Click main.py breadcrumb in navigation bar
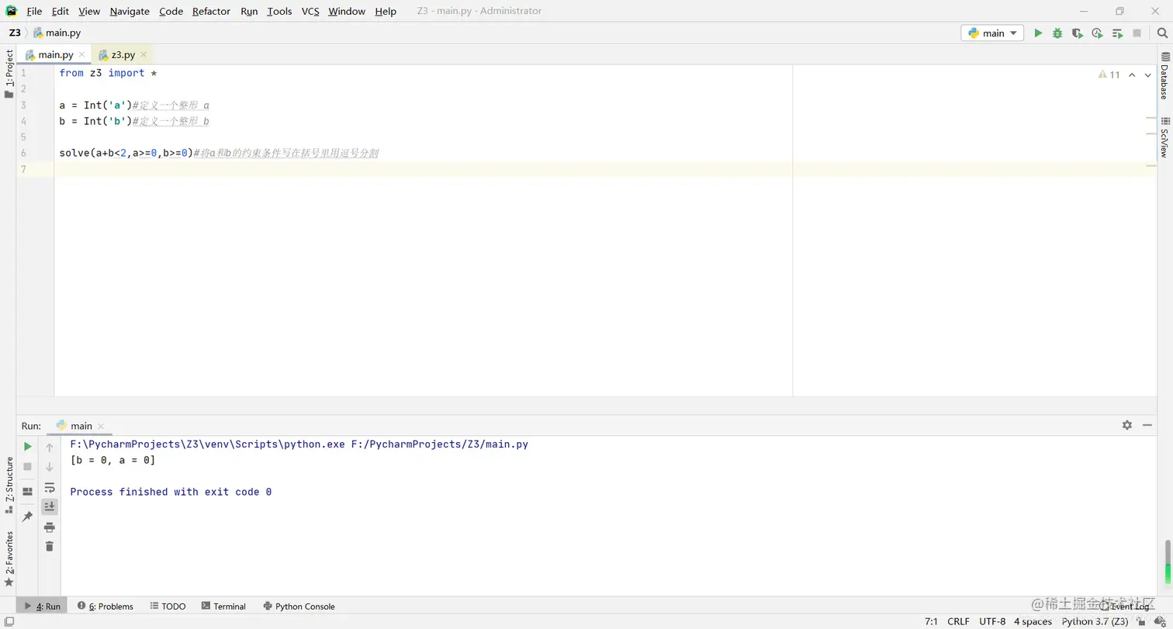 point(57,33)
